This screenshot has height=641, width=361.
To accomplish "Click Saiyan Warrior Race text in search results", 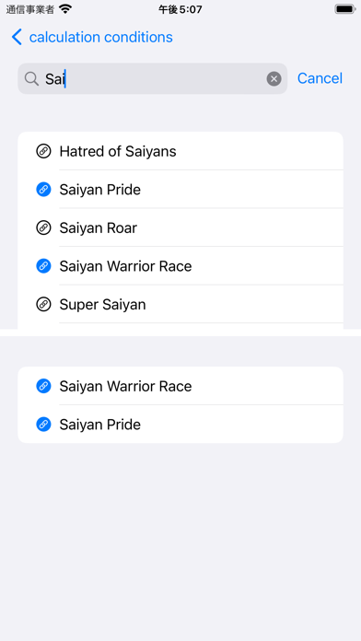I will 125,266.
